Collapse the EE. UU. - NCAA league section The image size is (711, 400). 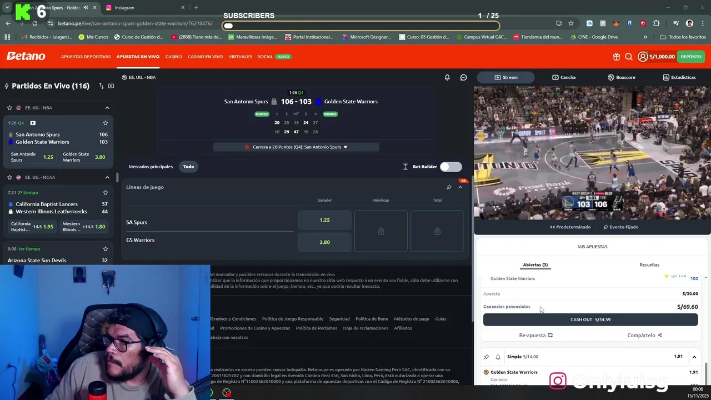[107, 177]
